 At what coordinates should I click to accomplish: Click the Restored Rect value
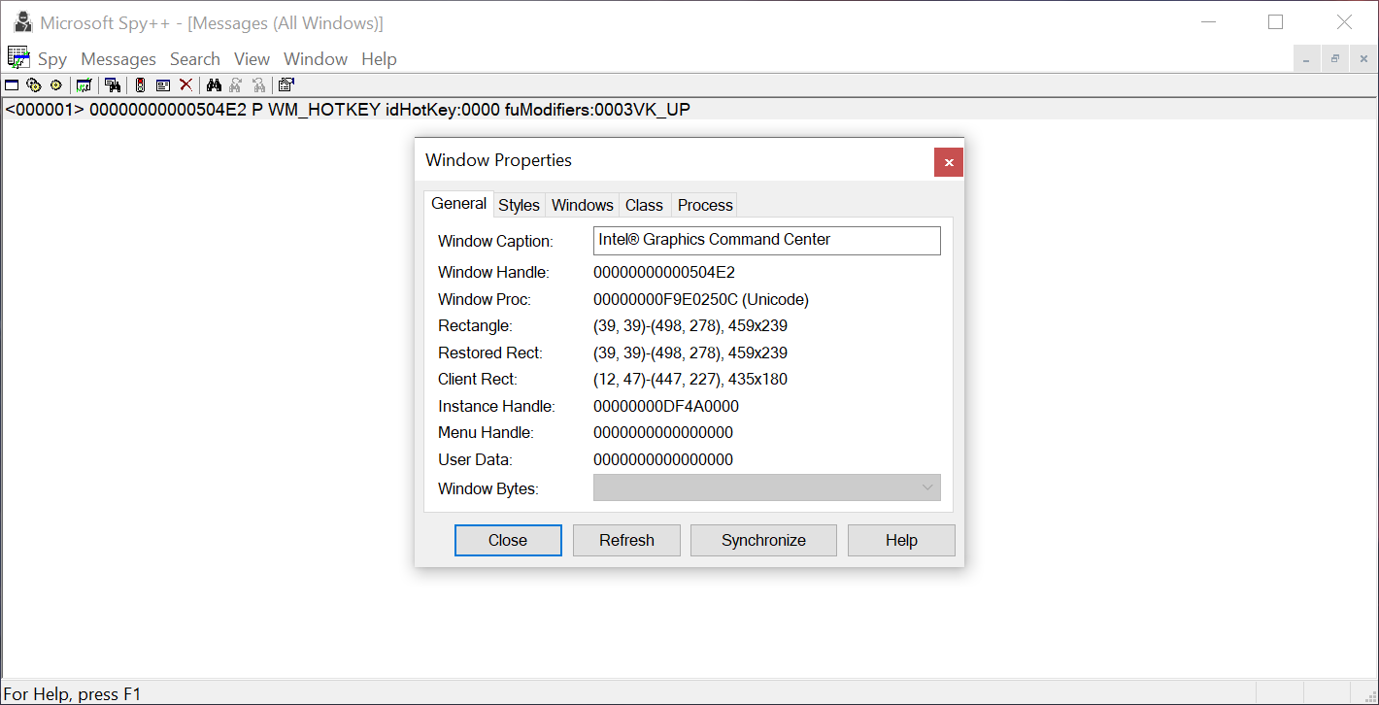point(690,352)
